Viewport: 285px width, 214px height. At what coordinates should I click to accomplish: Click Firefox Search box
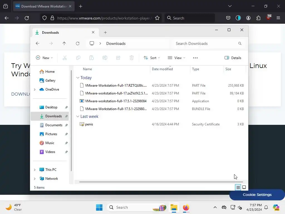pyautogui.click(x=190, y=18)
